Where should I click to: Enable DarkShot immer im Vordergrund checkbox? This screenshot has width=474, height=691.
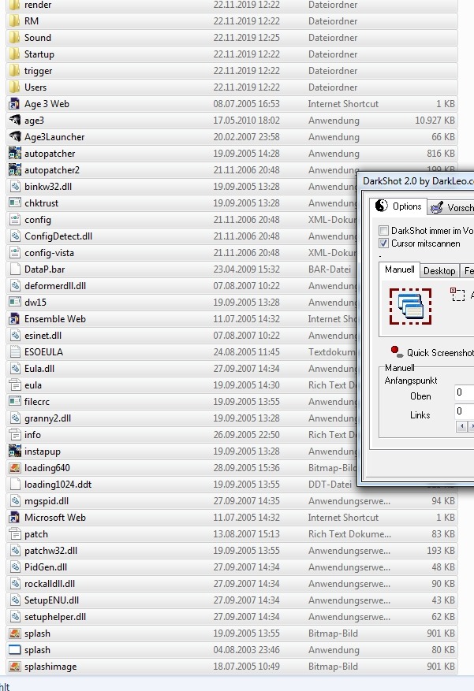click(x=383, y=231)
